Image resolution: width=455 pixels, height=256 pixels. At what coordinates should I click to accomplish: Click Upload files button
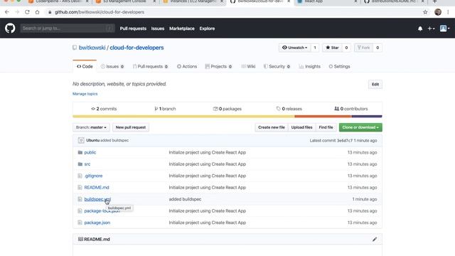pos(301,127)
